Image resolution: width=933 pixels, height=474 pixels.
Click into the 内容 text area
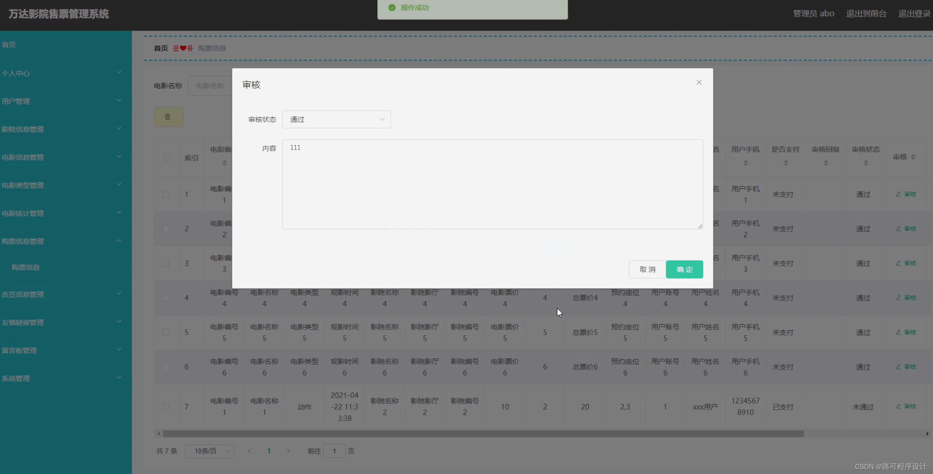[492, 184]
